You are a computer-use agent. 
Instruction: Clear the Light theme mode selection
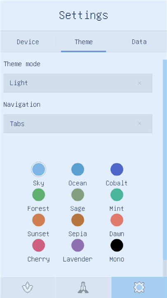click(x=139, y=83)
